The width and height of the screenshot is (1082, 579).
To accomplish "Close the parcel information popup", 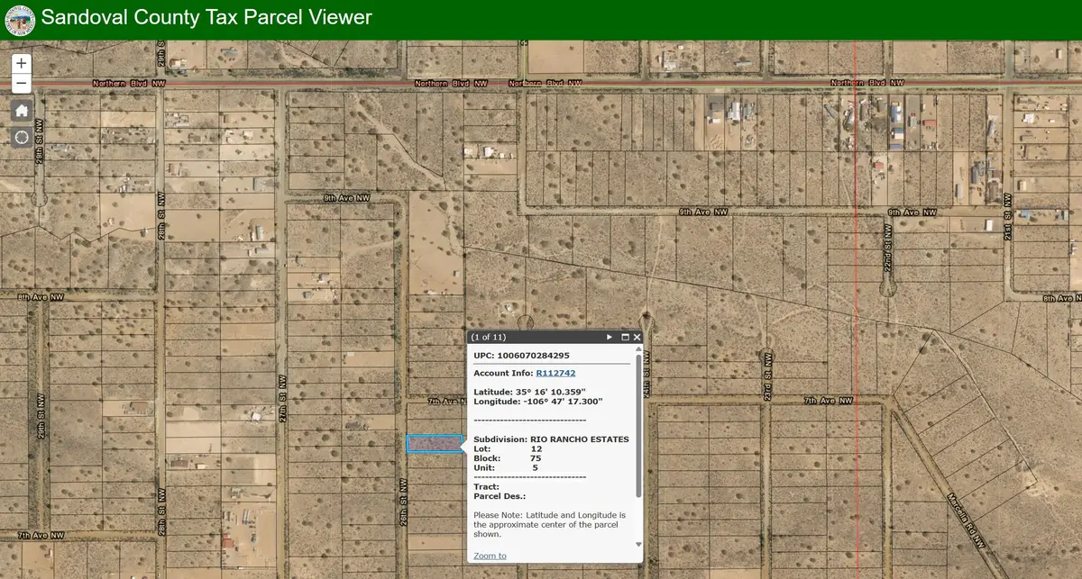I will pos(637,336).
